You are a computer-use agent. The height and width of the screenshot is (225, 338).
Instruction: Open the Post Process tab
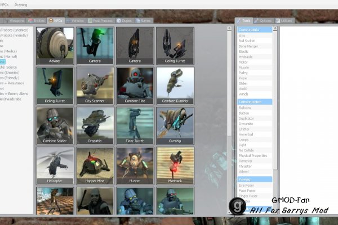coord(100,21)
